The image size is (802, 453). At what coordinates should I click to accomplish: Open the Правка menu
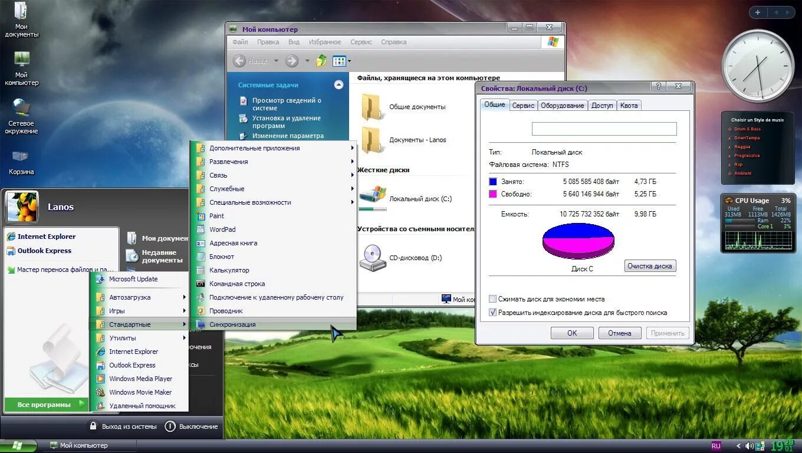[x=268, y=42]
